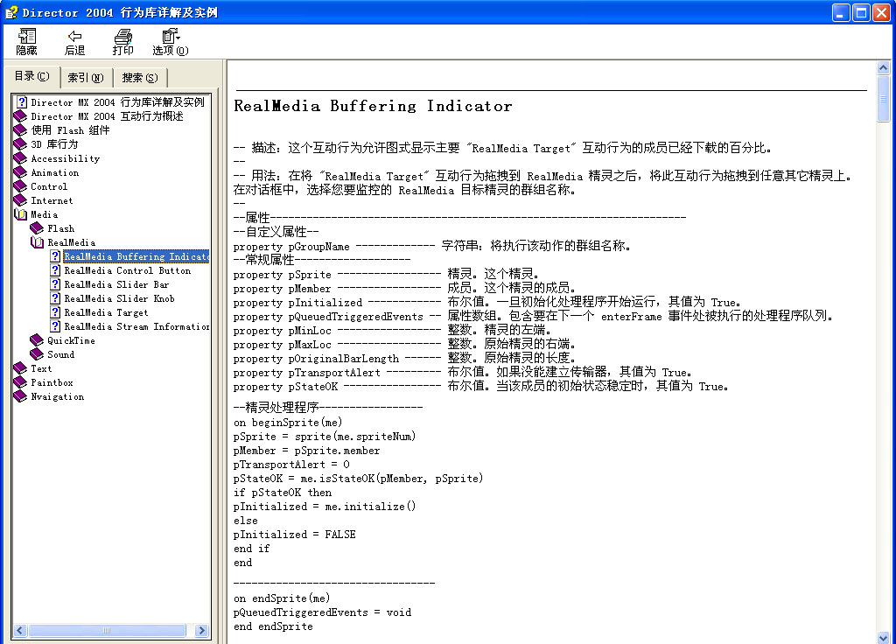Click the Control closed-book icon

(21, 186)
